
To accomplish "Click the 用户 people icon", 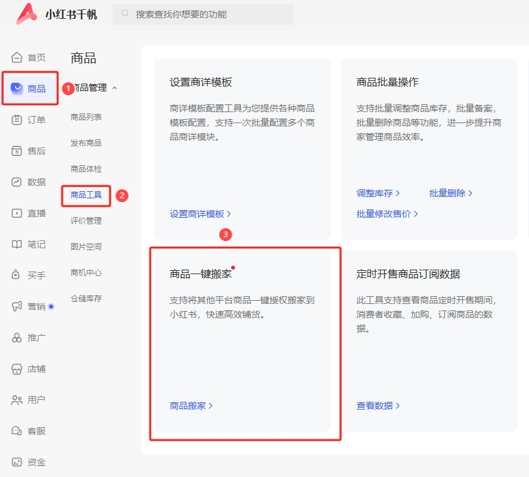I will [17, 400].
